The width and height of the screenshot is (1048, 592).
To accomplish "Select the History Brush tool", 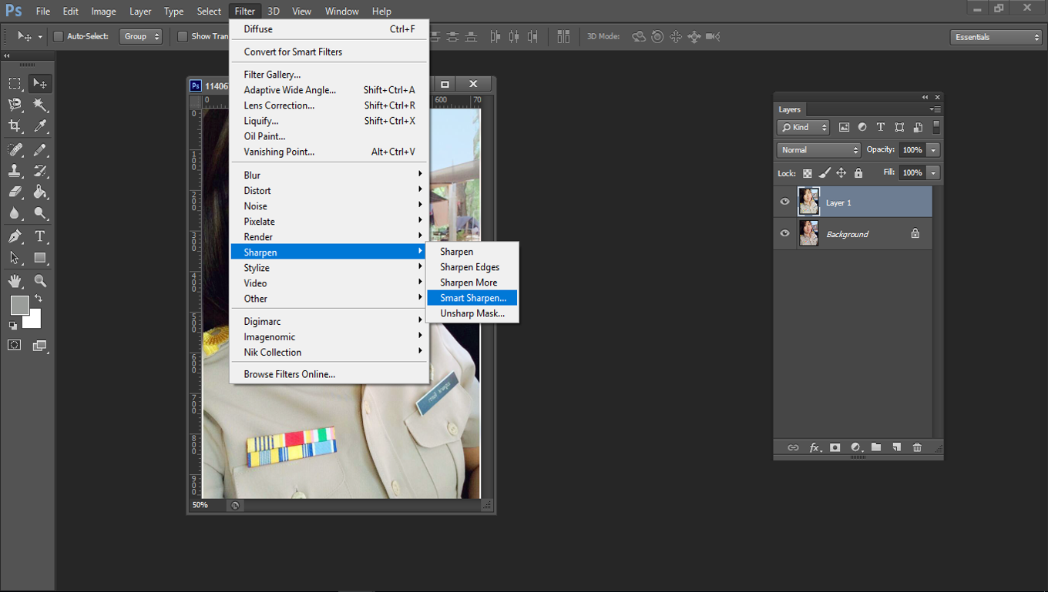I will 40,171.
